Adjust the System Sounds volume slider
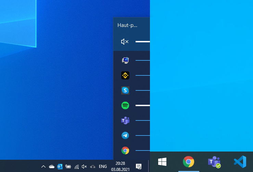Viewport: 253px width, 172px height. (x=143, y=60)
